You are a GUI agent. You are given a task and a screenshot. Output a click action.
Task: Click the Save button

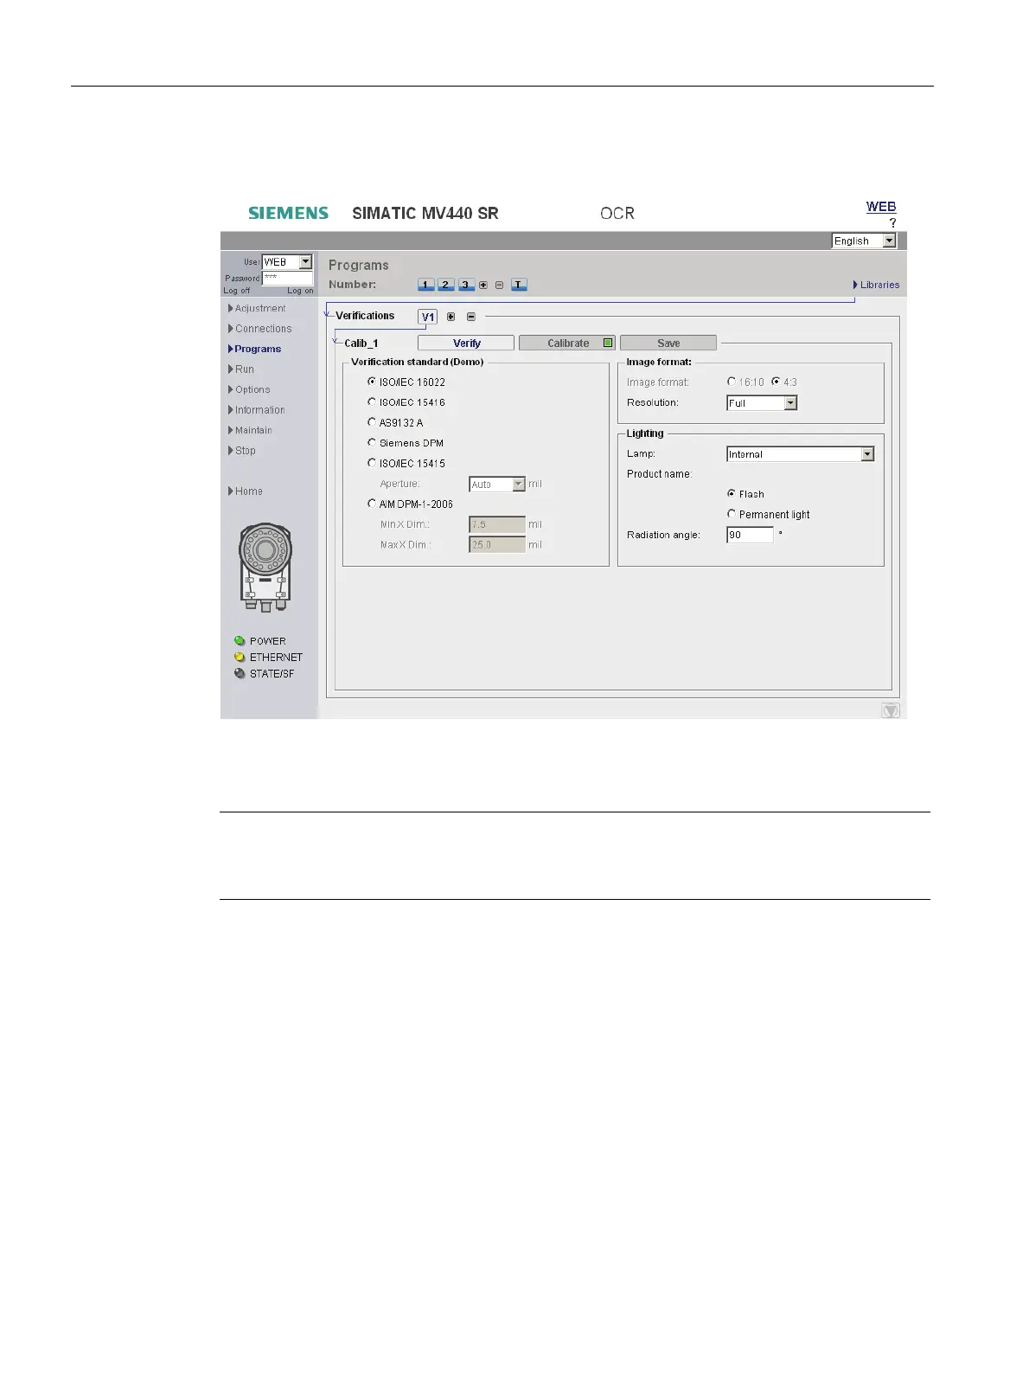[668, 343]
